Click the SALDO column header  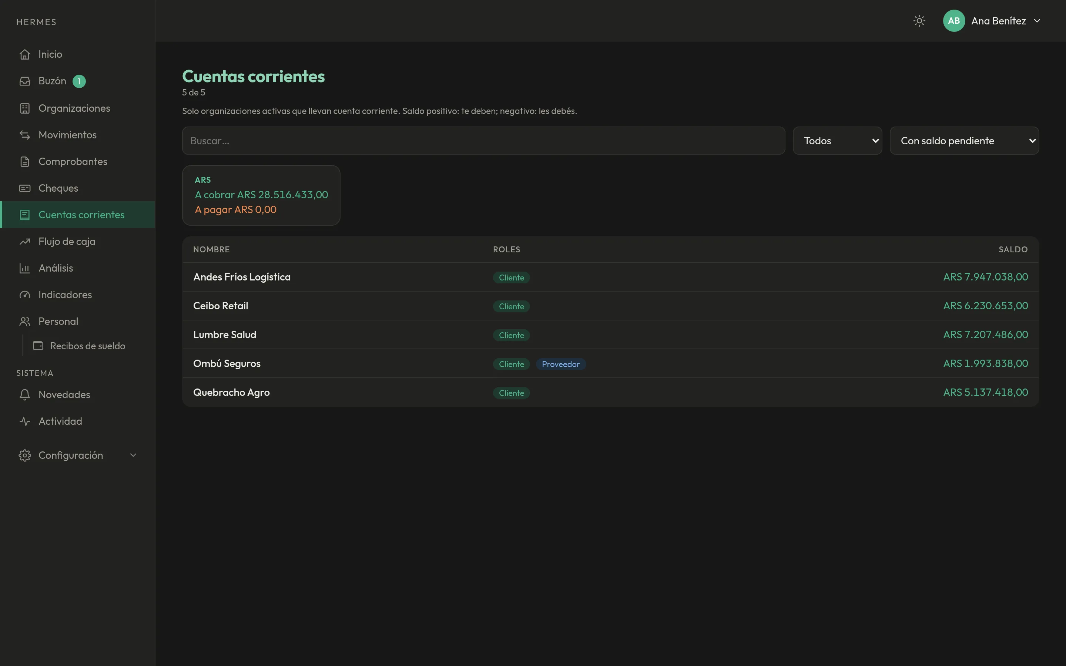(1013, 249)
